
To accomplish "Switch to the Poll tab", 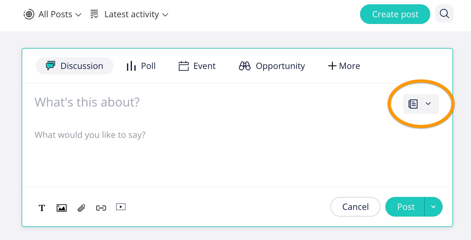I will [x=141, y=66].
